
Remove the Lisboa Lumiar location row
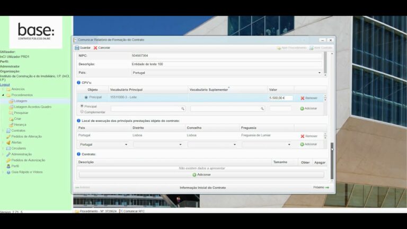[x=309, y=136]
